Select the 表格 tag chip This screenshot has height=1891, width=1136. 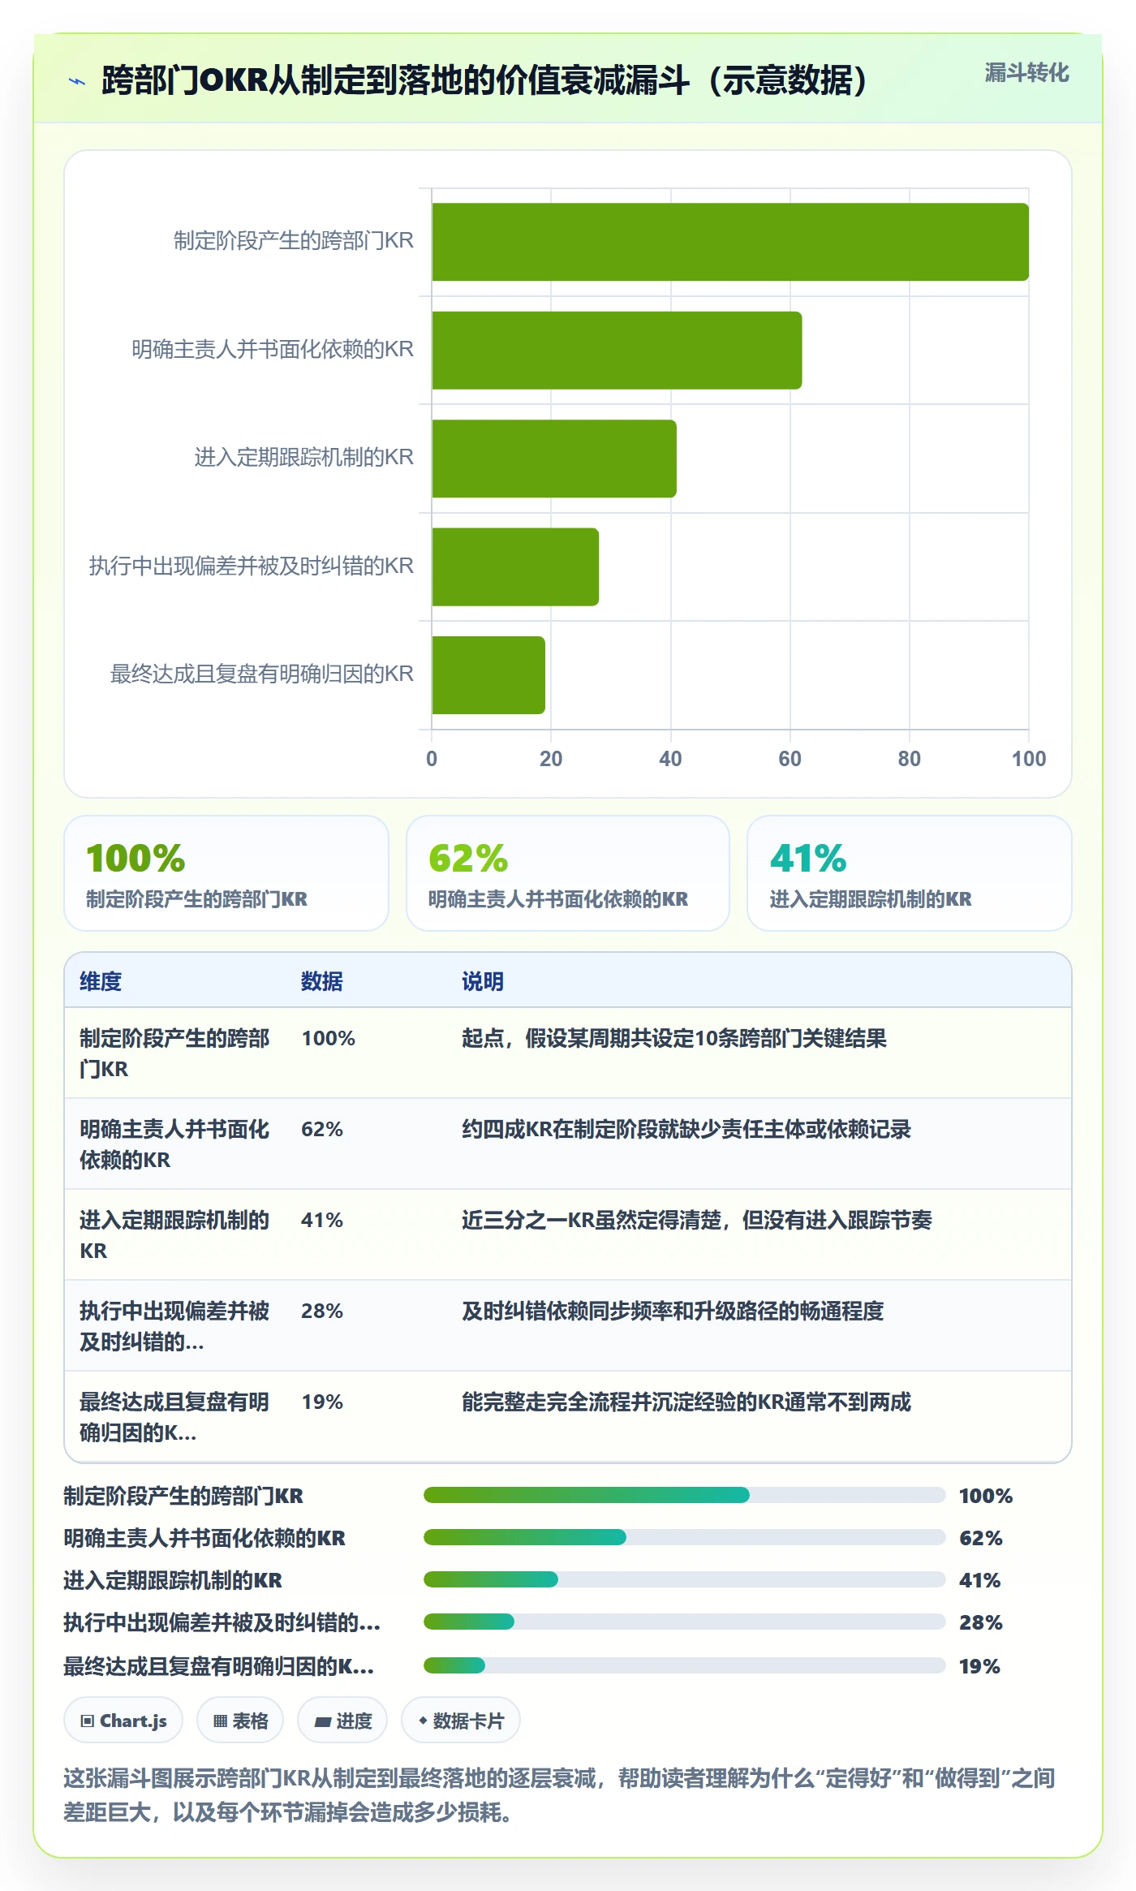click(x=240, y=1720)
